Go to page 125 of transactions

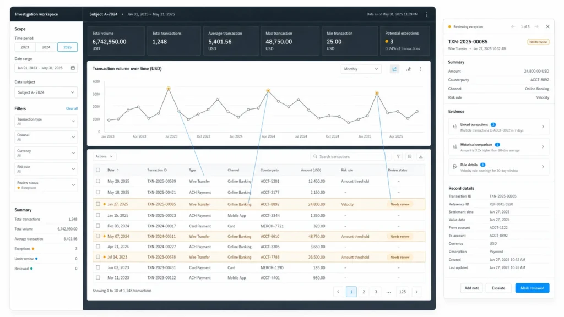[x=403, y=292]
